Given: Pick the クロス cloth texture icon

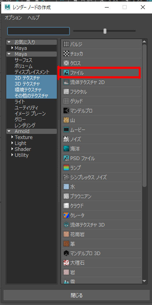Looking at the screenshot, I should pos(66,63).
